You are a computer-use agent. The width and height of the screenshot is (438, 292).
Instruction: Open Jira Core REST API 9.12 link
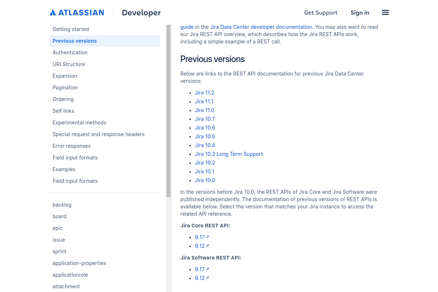pos(202,246)
